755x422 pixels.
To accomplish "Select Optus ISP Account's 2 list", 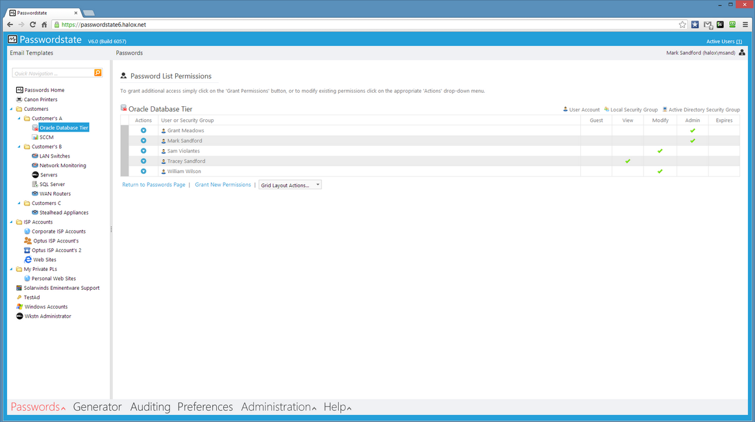I will coord(56,250).
